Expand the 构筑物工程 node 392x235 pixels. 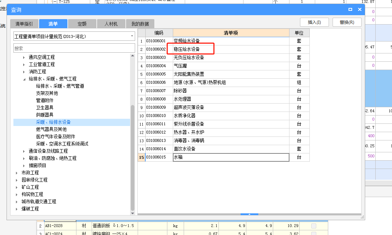[17, 195]
